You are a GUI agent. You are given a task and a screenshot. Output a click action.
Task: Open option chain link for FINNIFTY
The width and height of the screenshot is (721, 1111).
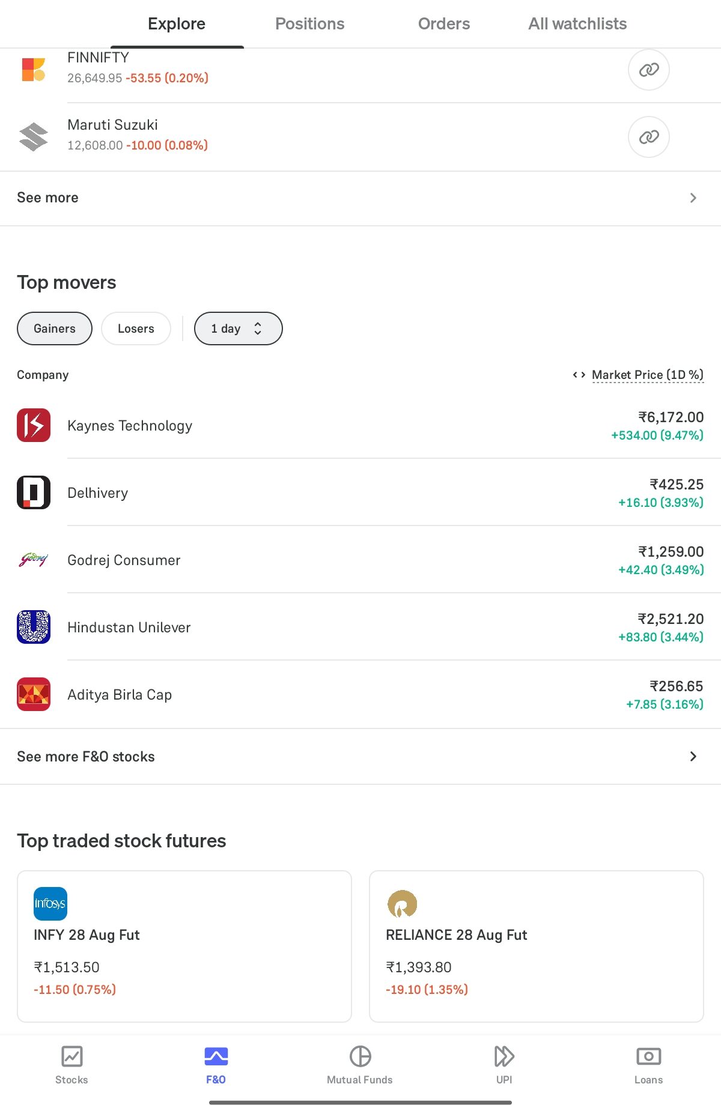(x=648, y=70)
